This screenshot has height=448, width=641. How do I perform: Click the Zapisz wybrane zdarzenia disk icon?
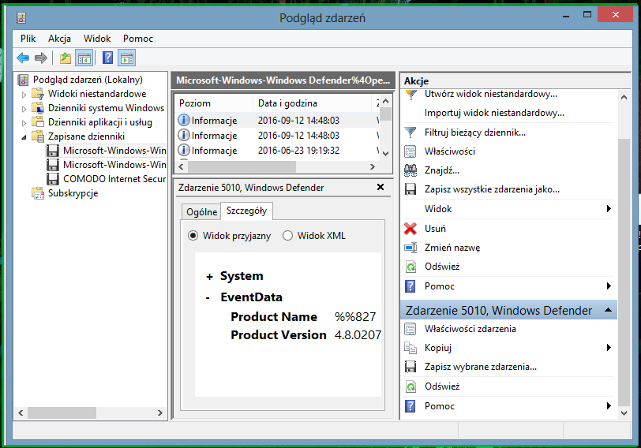coord(410,367)
